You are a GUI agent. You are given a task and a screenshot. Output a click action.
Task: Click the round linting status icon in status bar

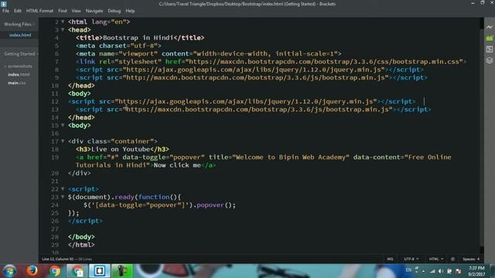[x=452, y=259]
